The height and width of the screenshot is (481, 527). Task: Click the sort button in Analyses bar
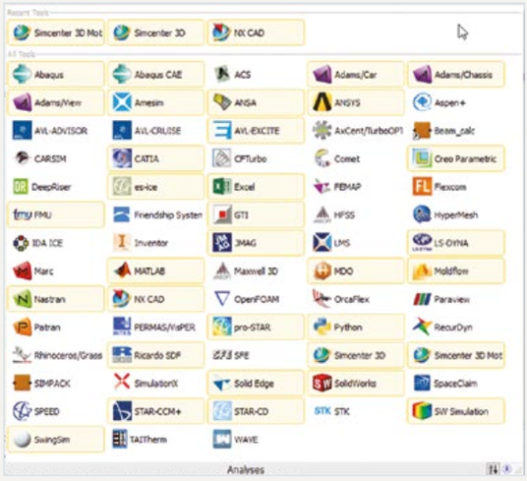tap(493, 469)
